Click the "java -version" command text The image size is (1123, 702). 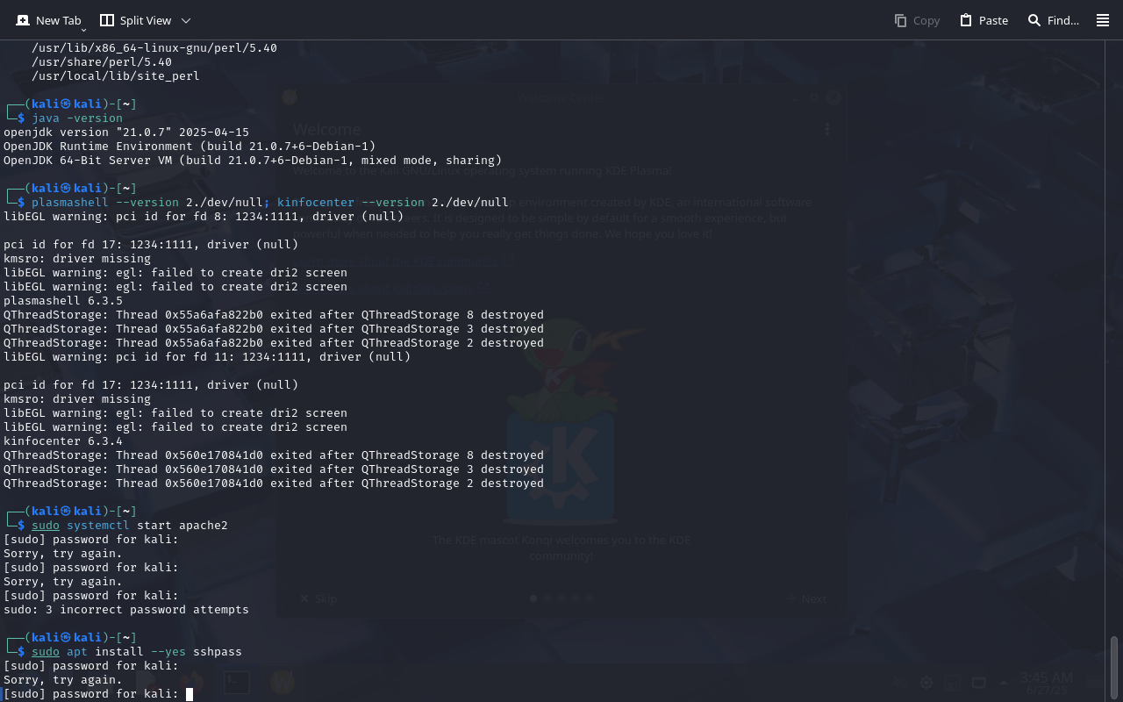77,118
